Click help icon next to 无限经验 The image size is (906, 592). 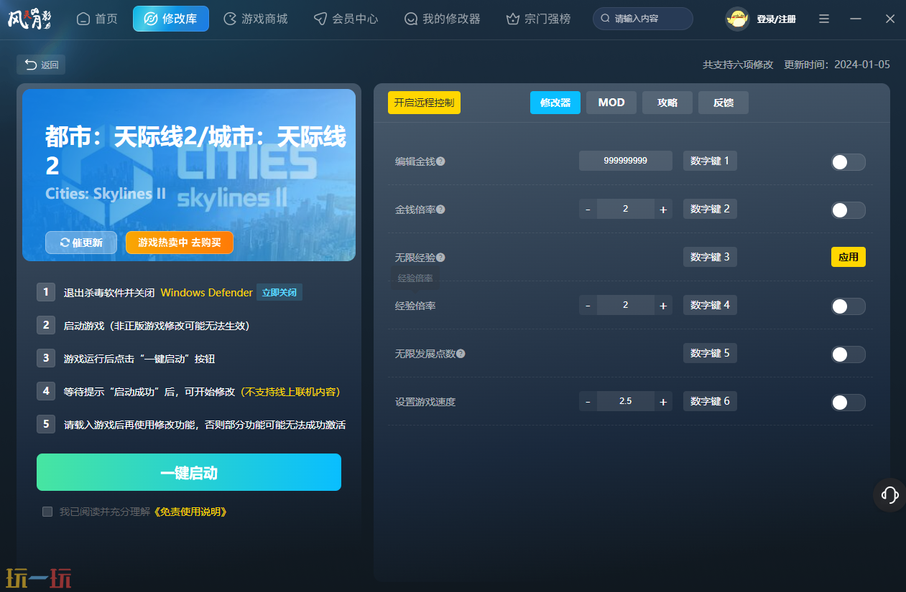pyautogui.click(x=440, y=257)
